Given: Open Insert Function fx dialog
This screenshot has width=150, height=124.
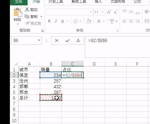Looking at the screenshot, I should click(x=78, y=41).
